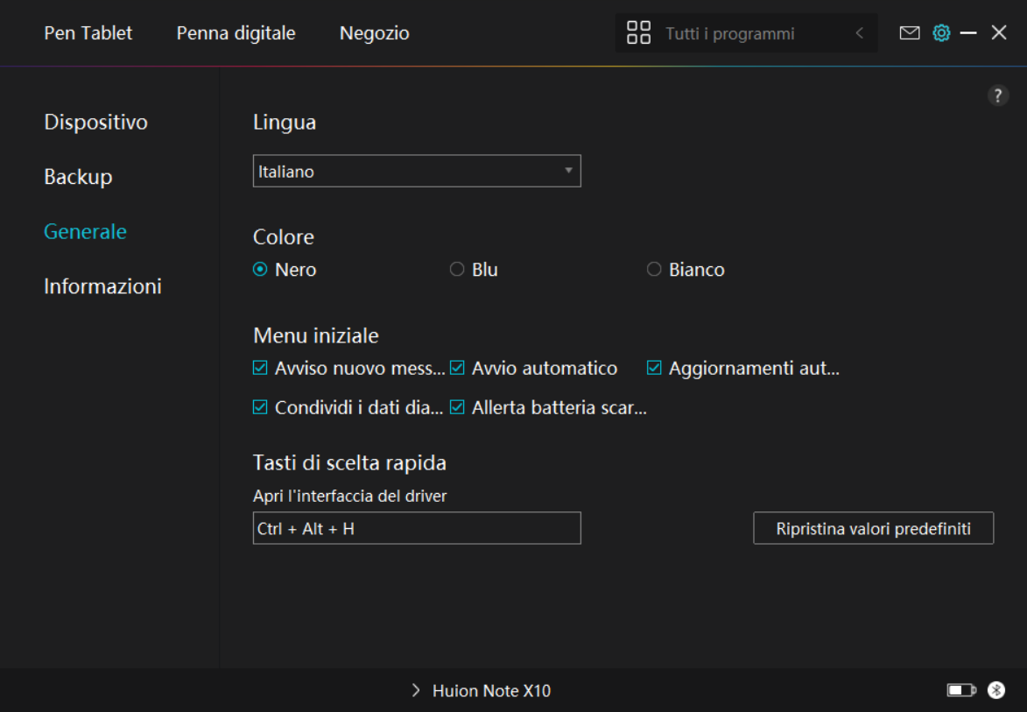This screenshot has height=712, width=1027.
Task: Choose the Bianco color theme
Action: click(x=654, y=270)
